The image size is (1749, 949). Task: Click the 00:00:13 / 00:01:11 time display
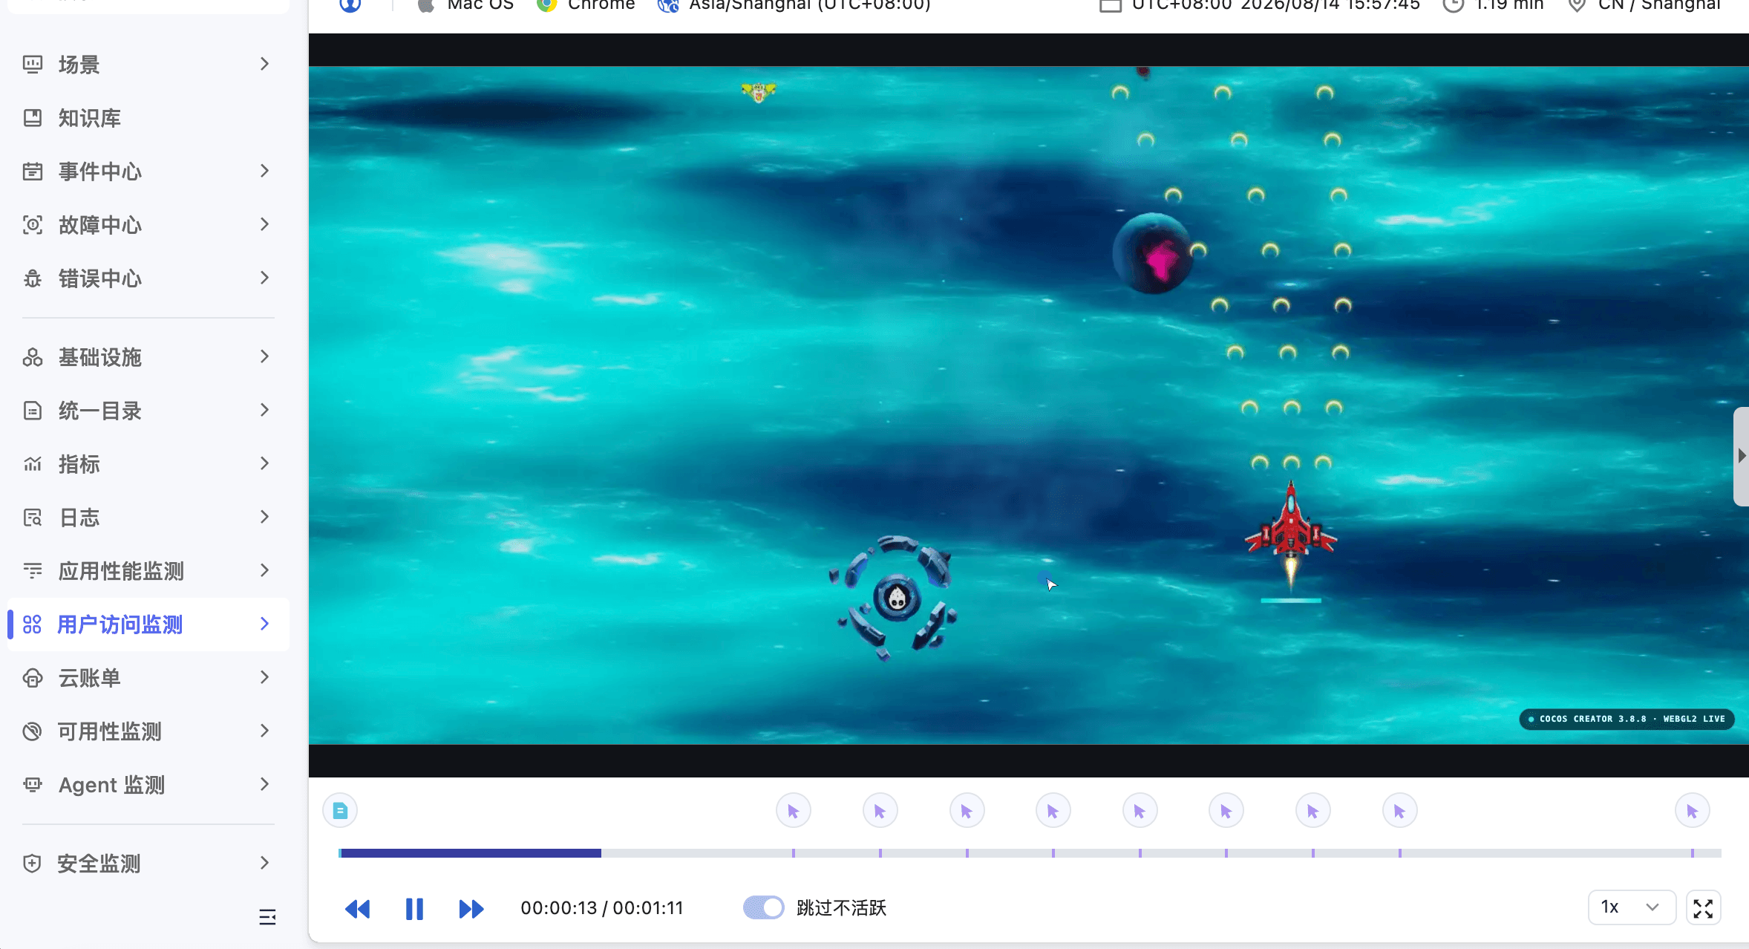(x=602, y=908)
